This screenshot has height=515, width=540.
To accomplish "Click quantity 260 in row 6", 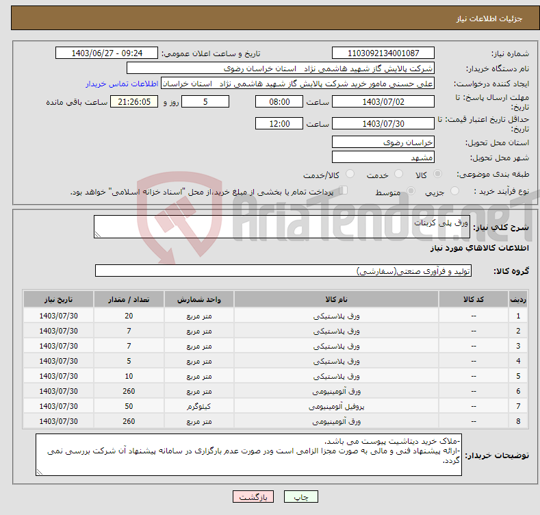I will tap(129, 391).
